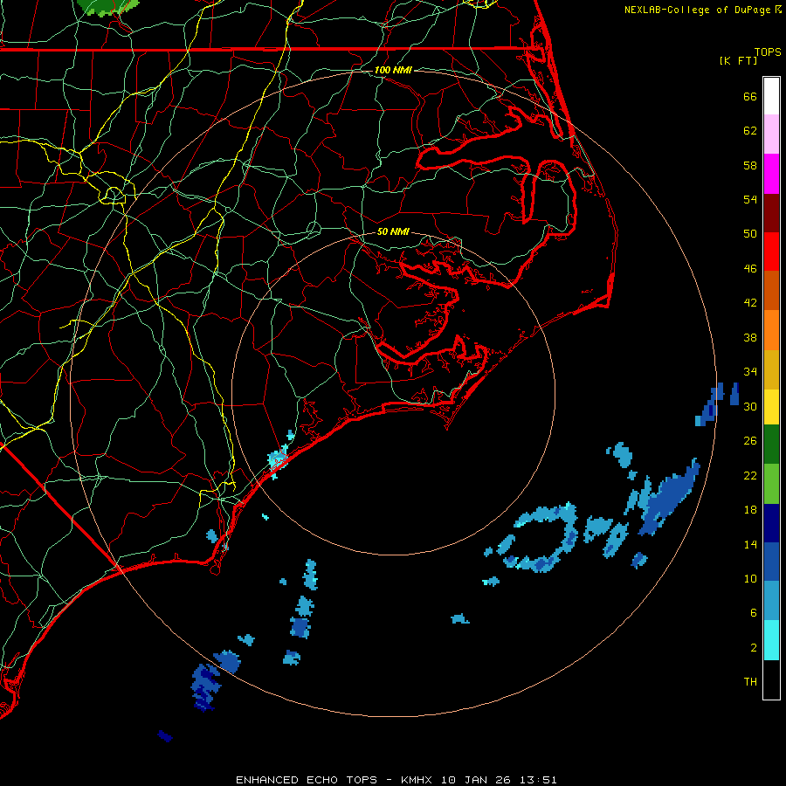Select the dark green legend swatch
This screenshot has height=786, width=786.
[x=771, y=445]
